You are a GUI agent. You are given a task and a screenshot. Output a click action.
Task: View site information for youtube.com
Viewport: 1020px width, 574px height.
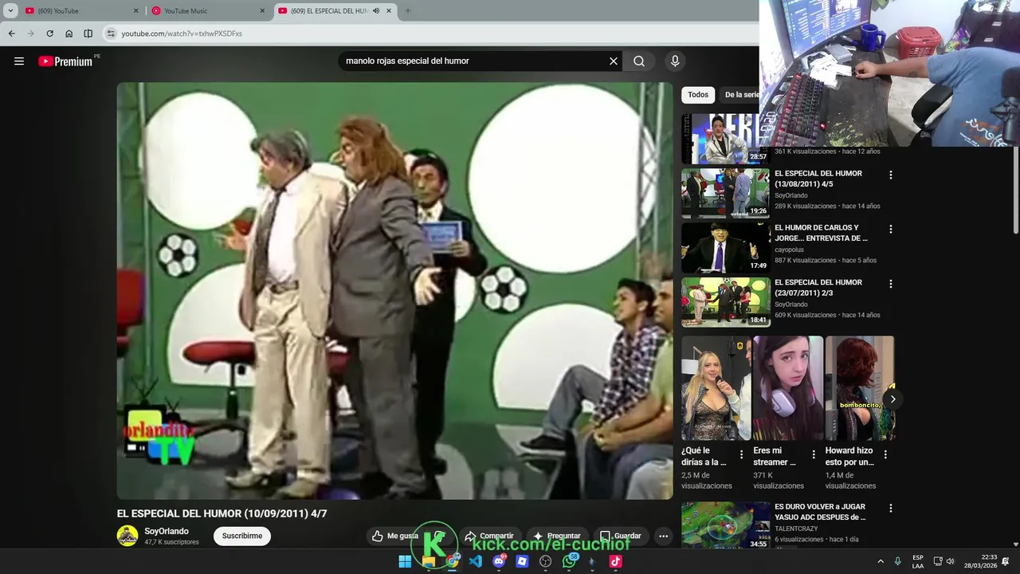point(111,33)
